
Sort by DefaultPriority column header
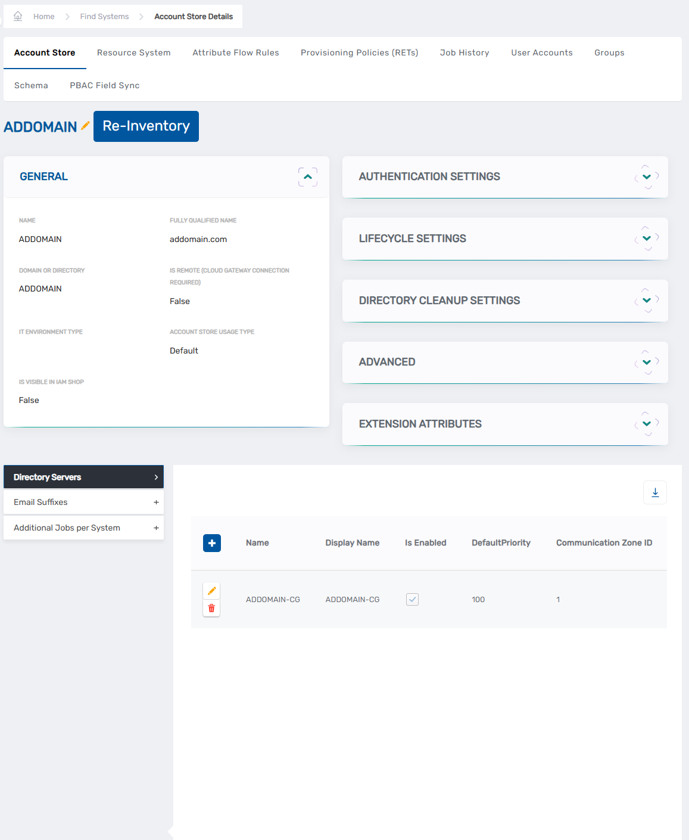pos(501,543)
